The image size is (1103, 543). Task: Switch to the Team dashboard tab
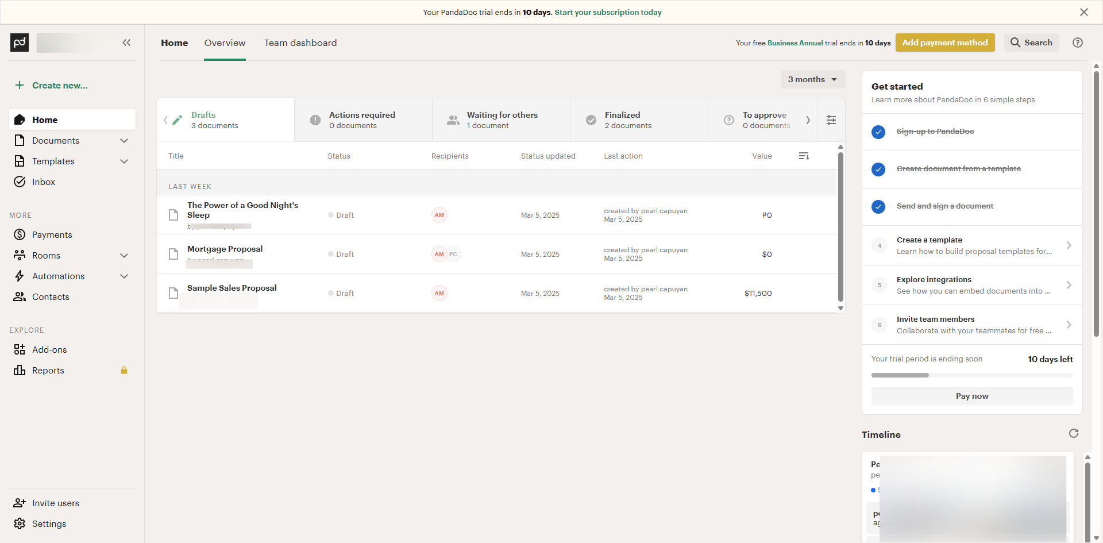click(300, 43)
